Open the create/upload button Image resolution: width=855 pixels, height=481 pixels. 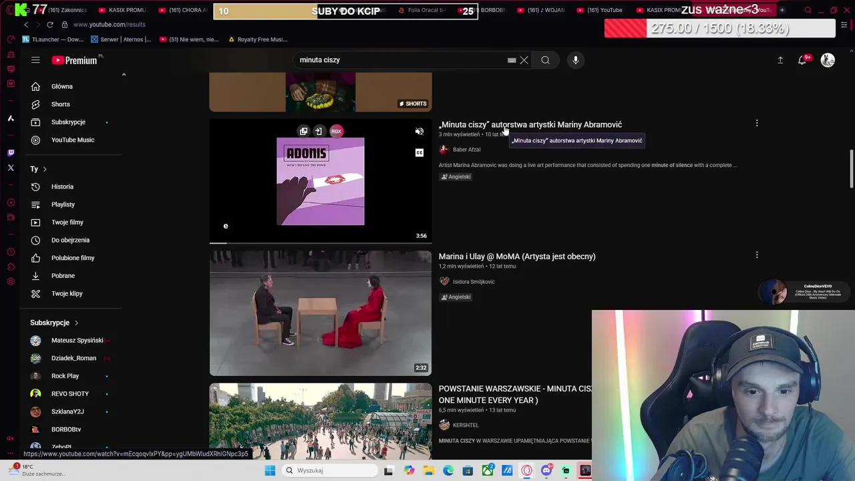click(x=780, y=60)
